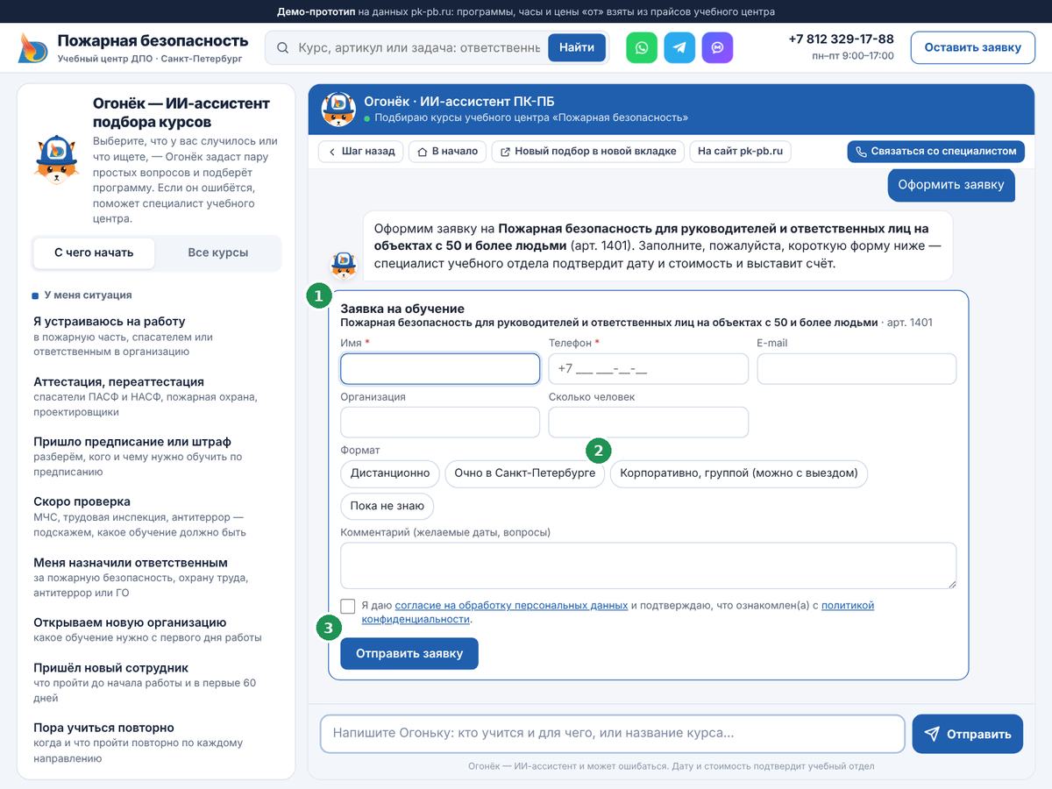Select «Дистанционно» format option

click(390, 473)
